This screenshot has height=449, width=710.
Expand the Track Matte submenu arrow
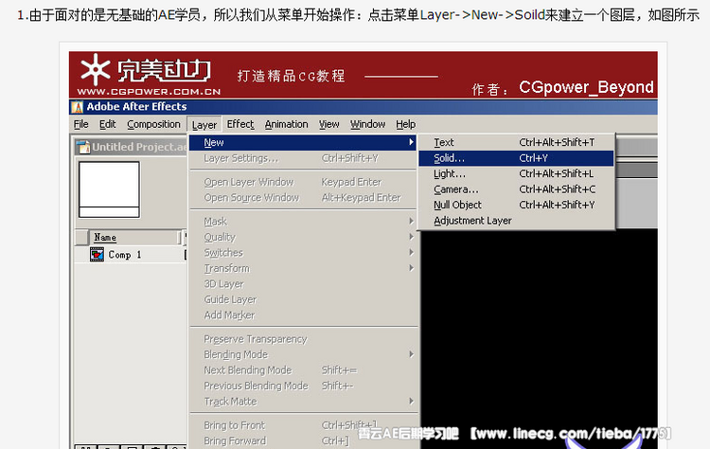[x=411, y=402]
